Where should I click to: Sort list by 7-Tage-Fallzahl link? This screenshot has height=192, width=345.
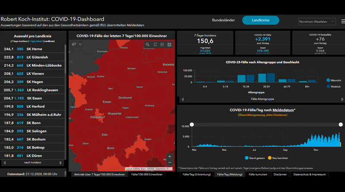tap(36, 41)
